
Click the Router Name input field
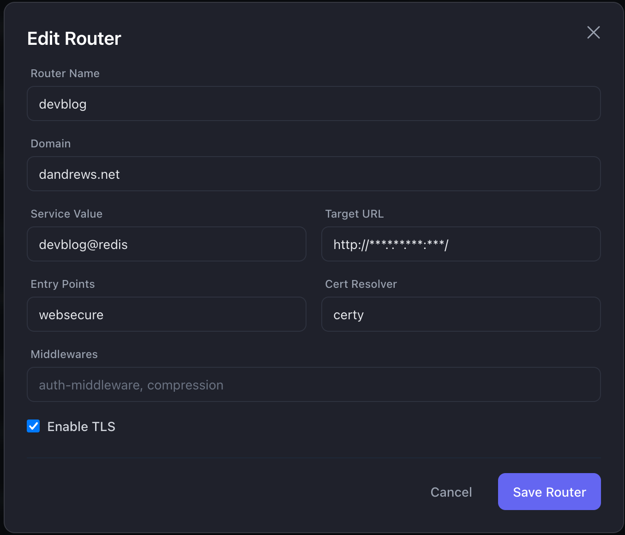pos(313,104)
